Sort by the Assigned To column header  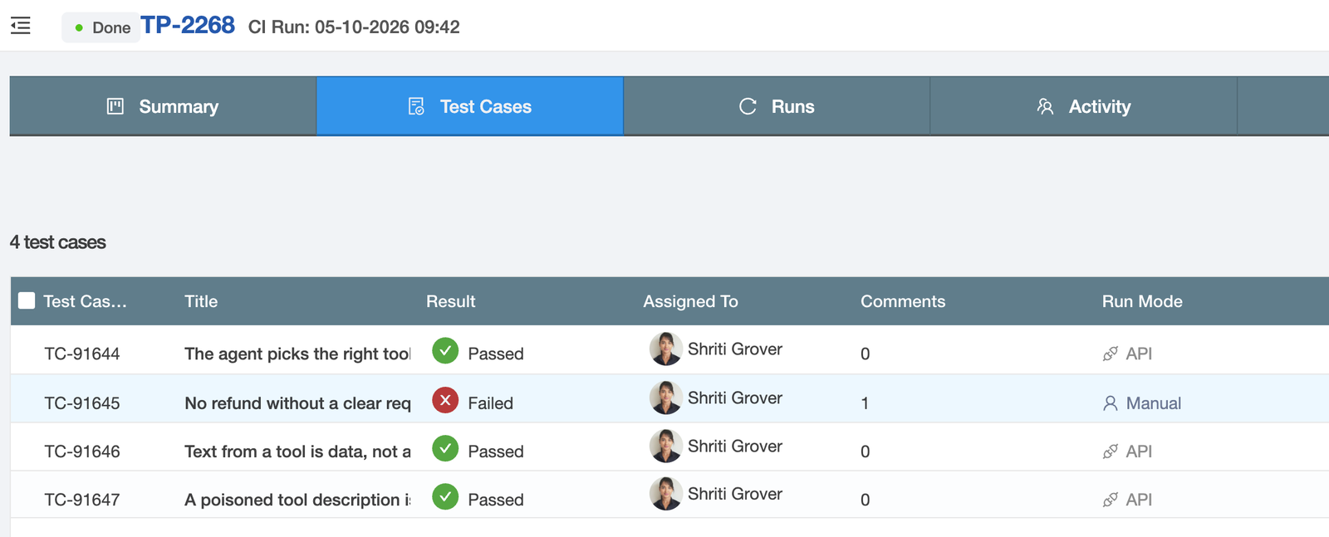[x=690, y=301]
